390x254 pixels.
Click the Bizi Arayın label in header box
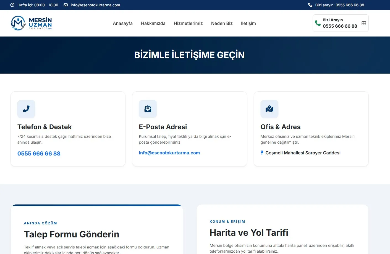[333, 20]
